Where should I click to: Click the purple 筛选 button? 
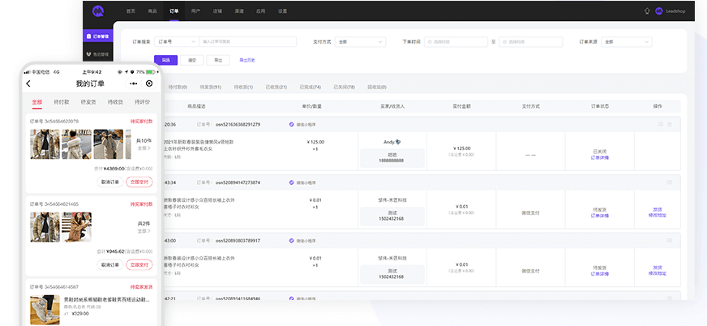(x=166, y=60)
